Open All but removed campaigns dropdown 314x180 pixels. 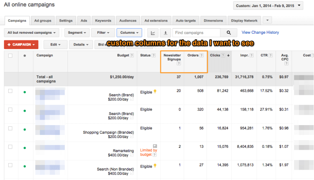[31, 33]
